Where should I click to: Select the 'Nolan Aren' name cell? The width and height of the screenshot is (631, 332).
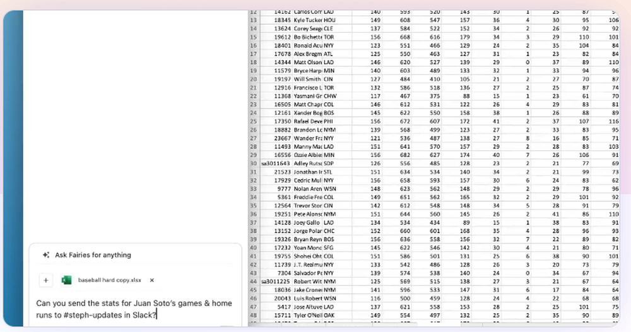pos(308,189)
